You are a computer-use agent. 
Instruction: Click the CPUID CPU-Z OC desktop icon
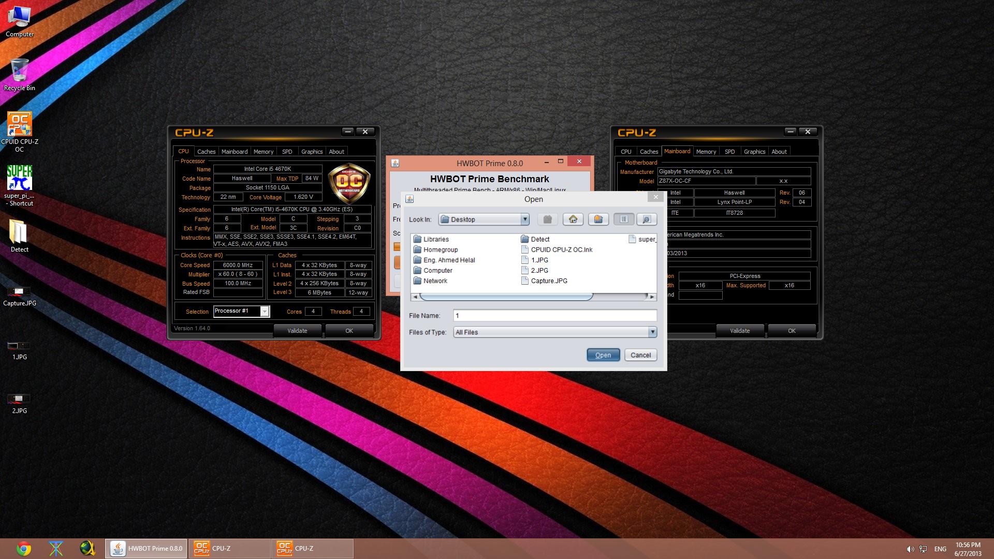(x=20, y=132)
